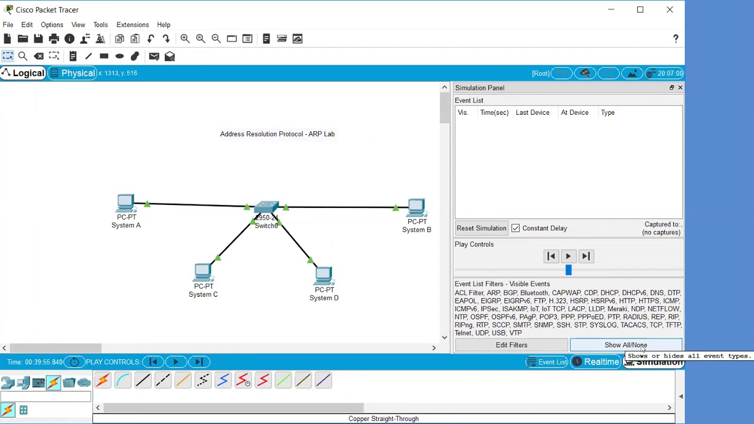Play simulation in Play Controls panel
This screenshot has width=754, height=424.
568,256
